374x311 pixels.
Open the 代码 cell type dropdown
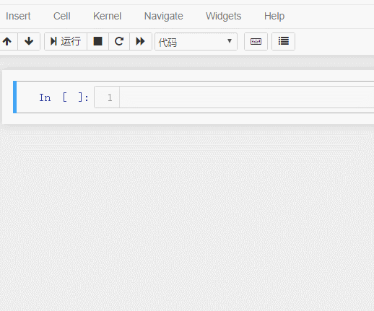[196, 42]
